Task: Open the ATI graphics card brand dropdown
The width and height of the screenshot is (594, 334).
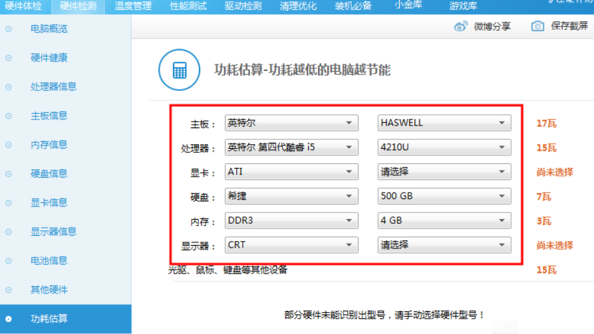Action: pos(291,172)
